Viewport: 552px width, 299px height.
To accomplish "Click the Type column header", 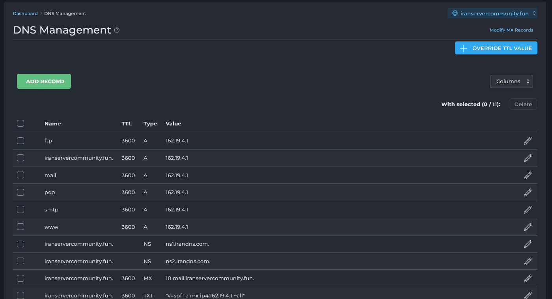I will click(150, 123).
